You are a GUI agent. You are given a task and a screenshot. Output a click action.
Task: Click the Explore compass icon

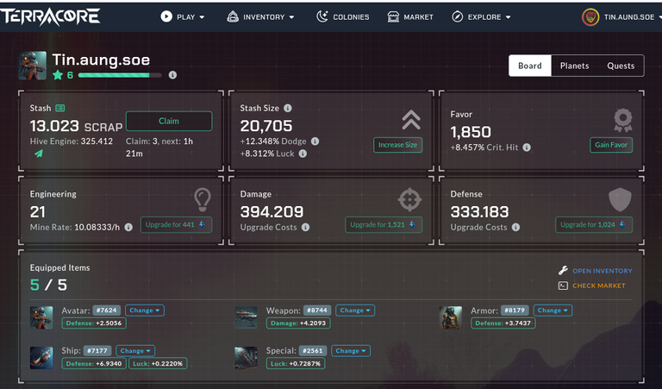click(x=457, y=17)
